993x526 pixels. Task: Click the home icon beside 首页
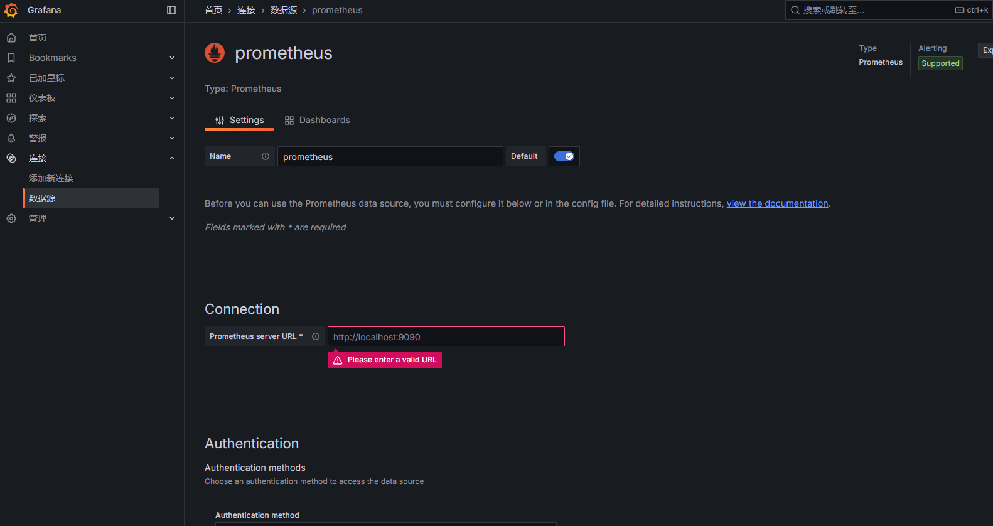point(11,38)
